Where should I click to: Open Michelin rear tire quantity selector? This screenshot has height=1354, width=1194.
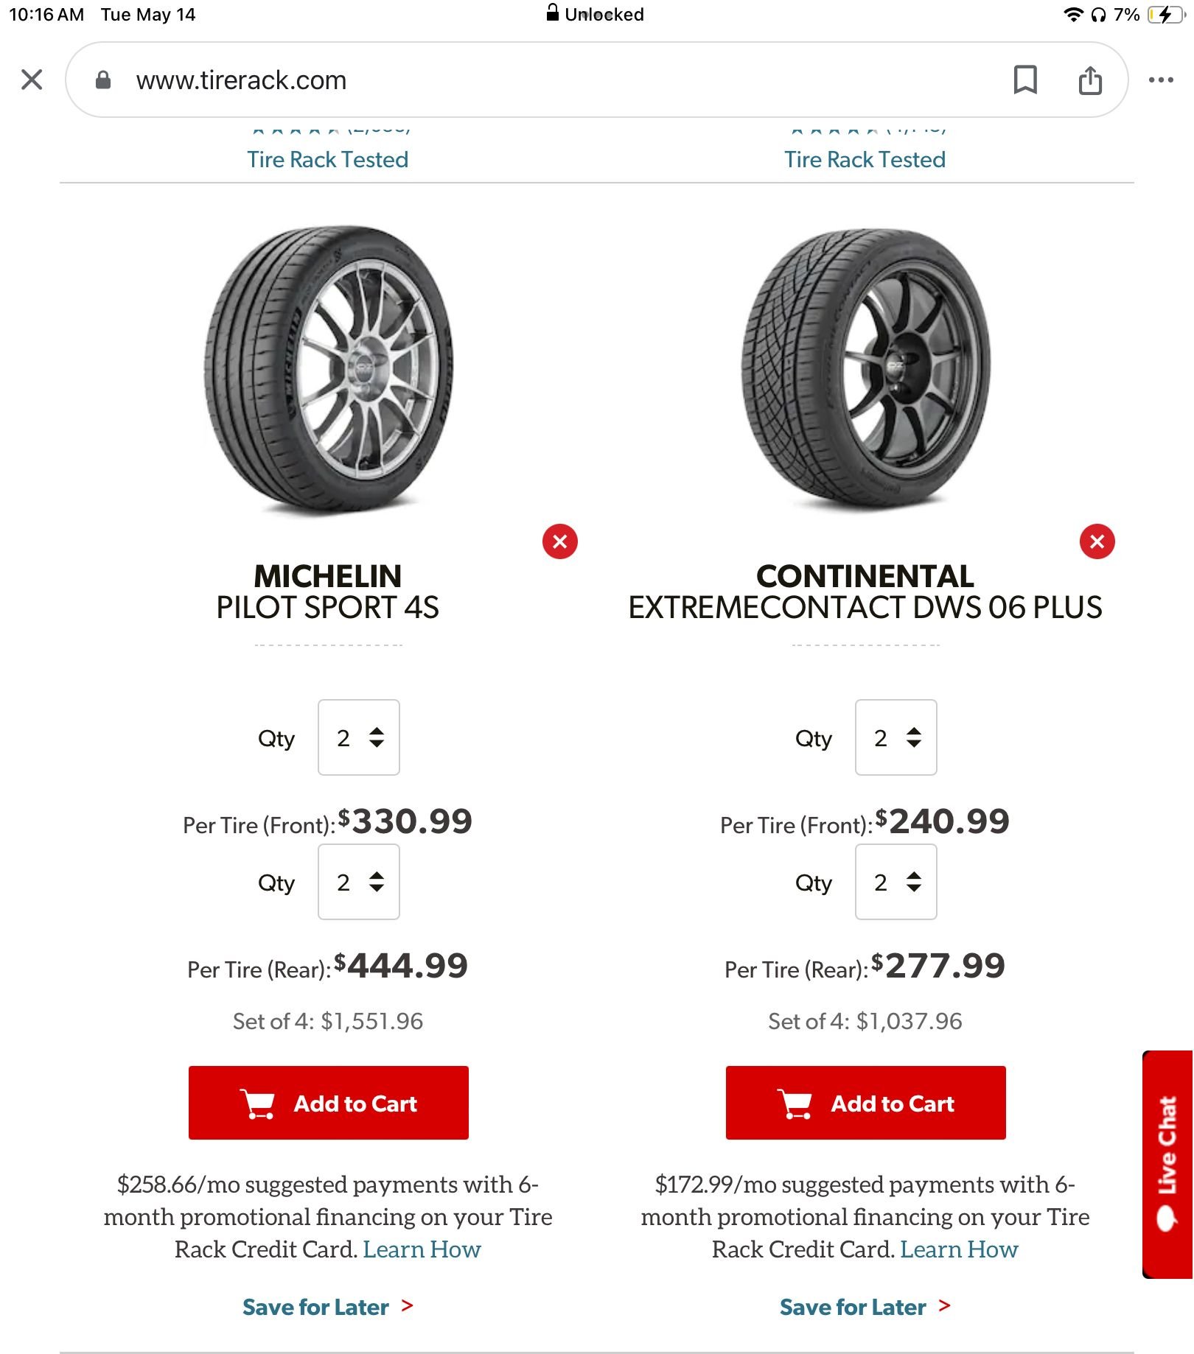pos(359,882)
